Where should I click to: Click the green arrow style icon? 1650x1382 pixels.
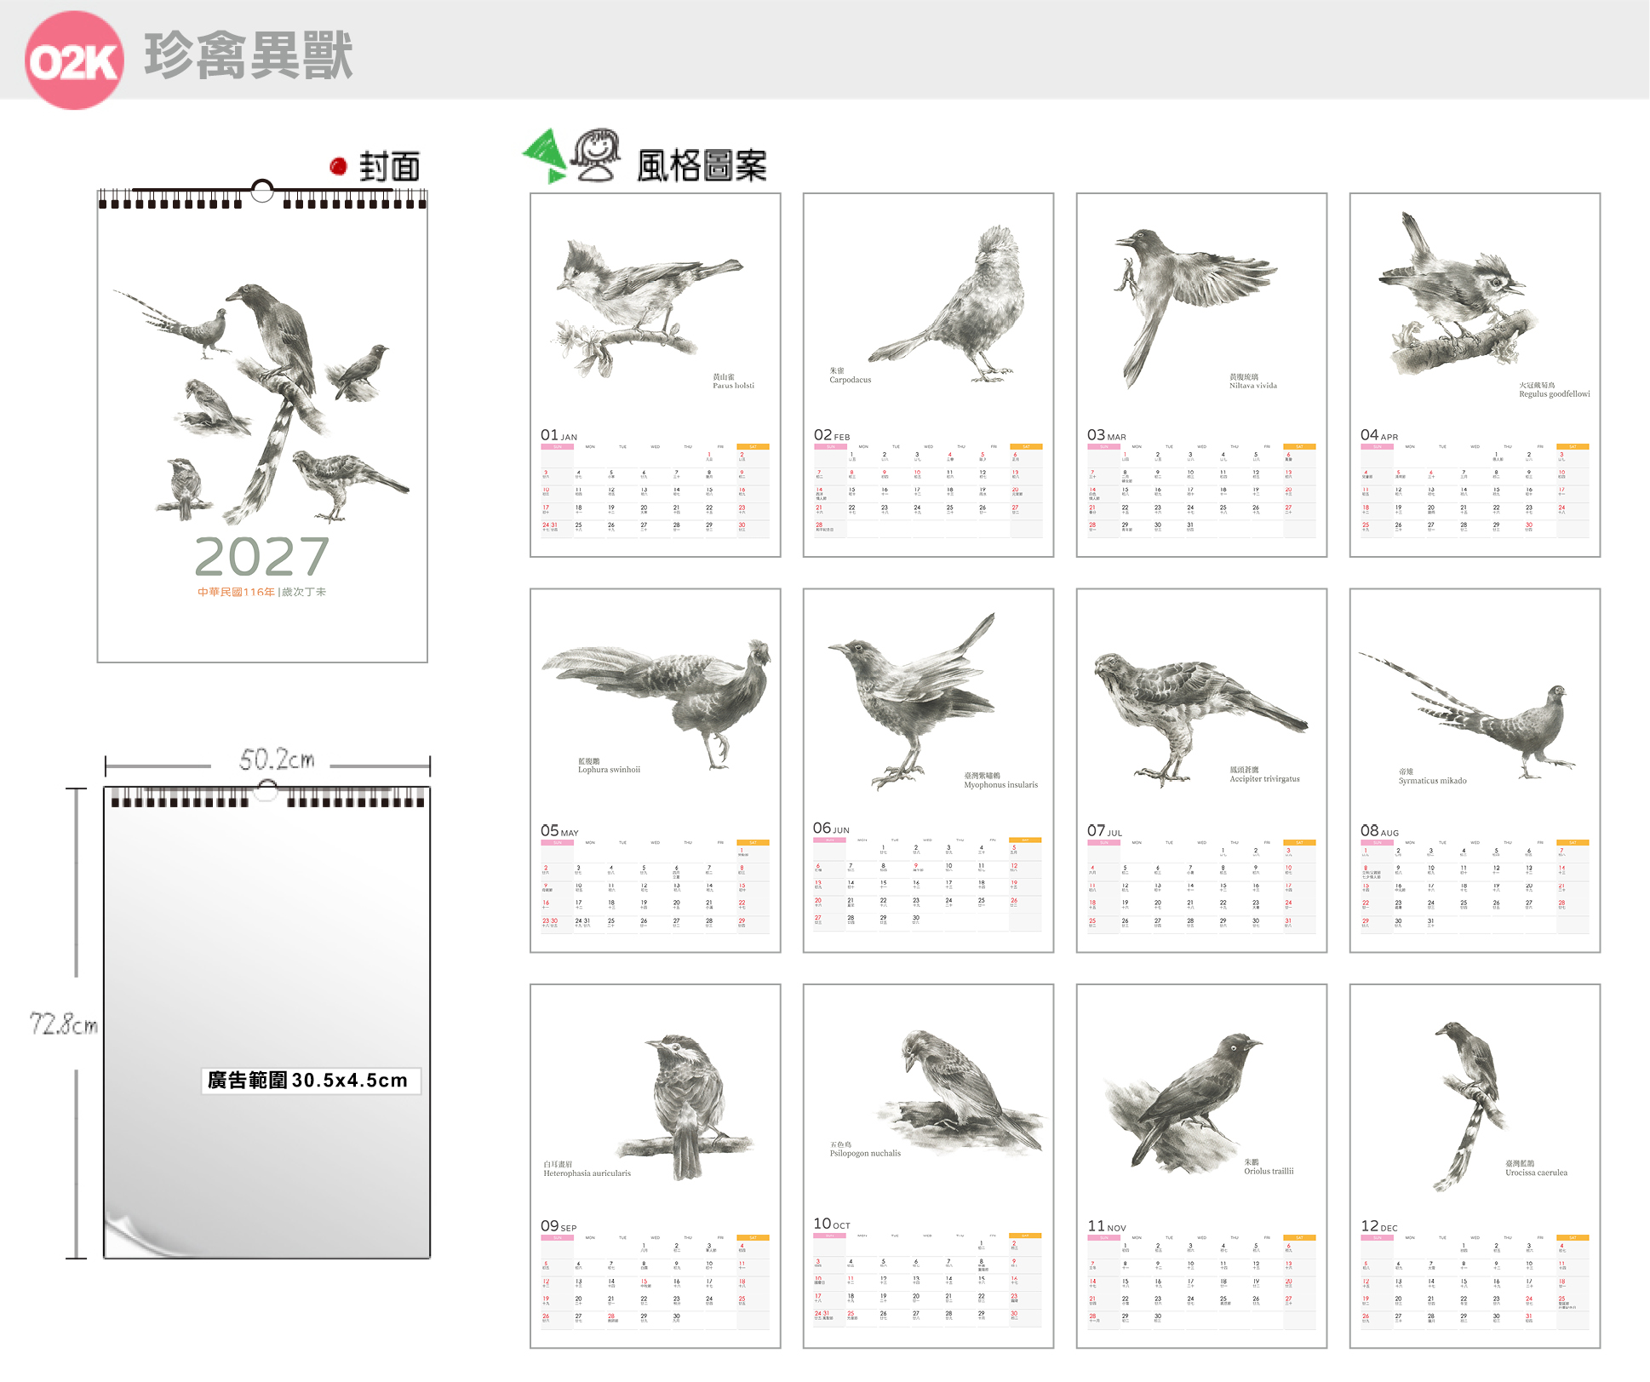545,156
